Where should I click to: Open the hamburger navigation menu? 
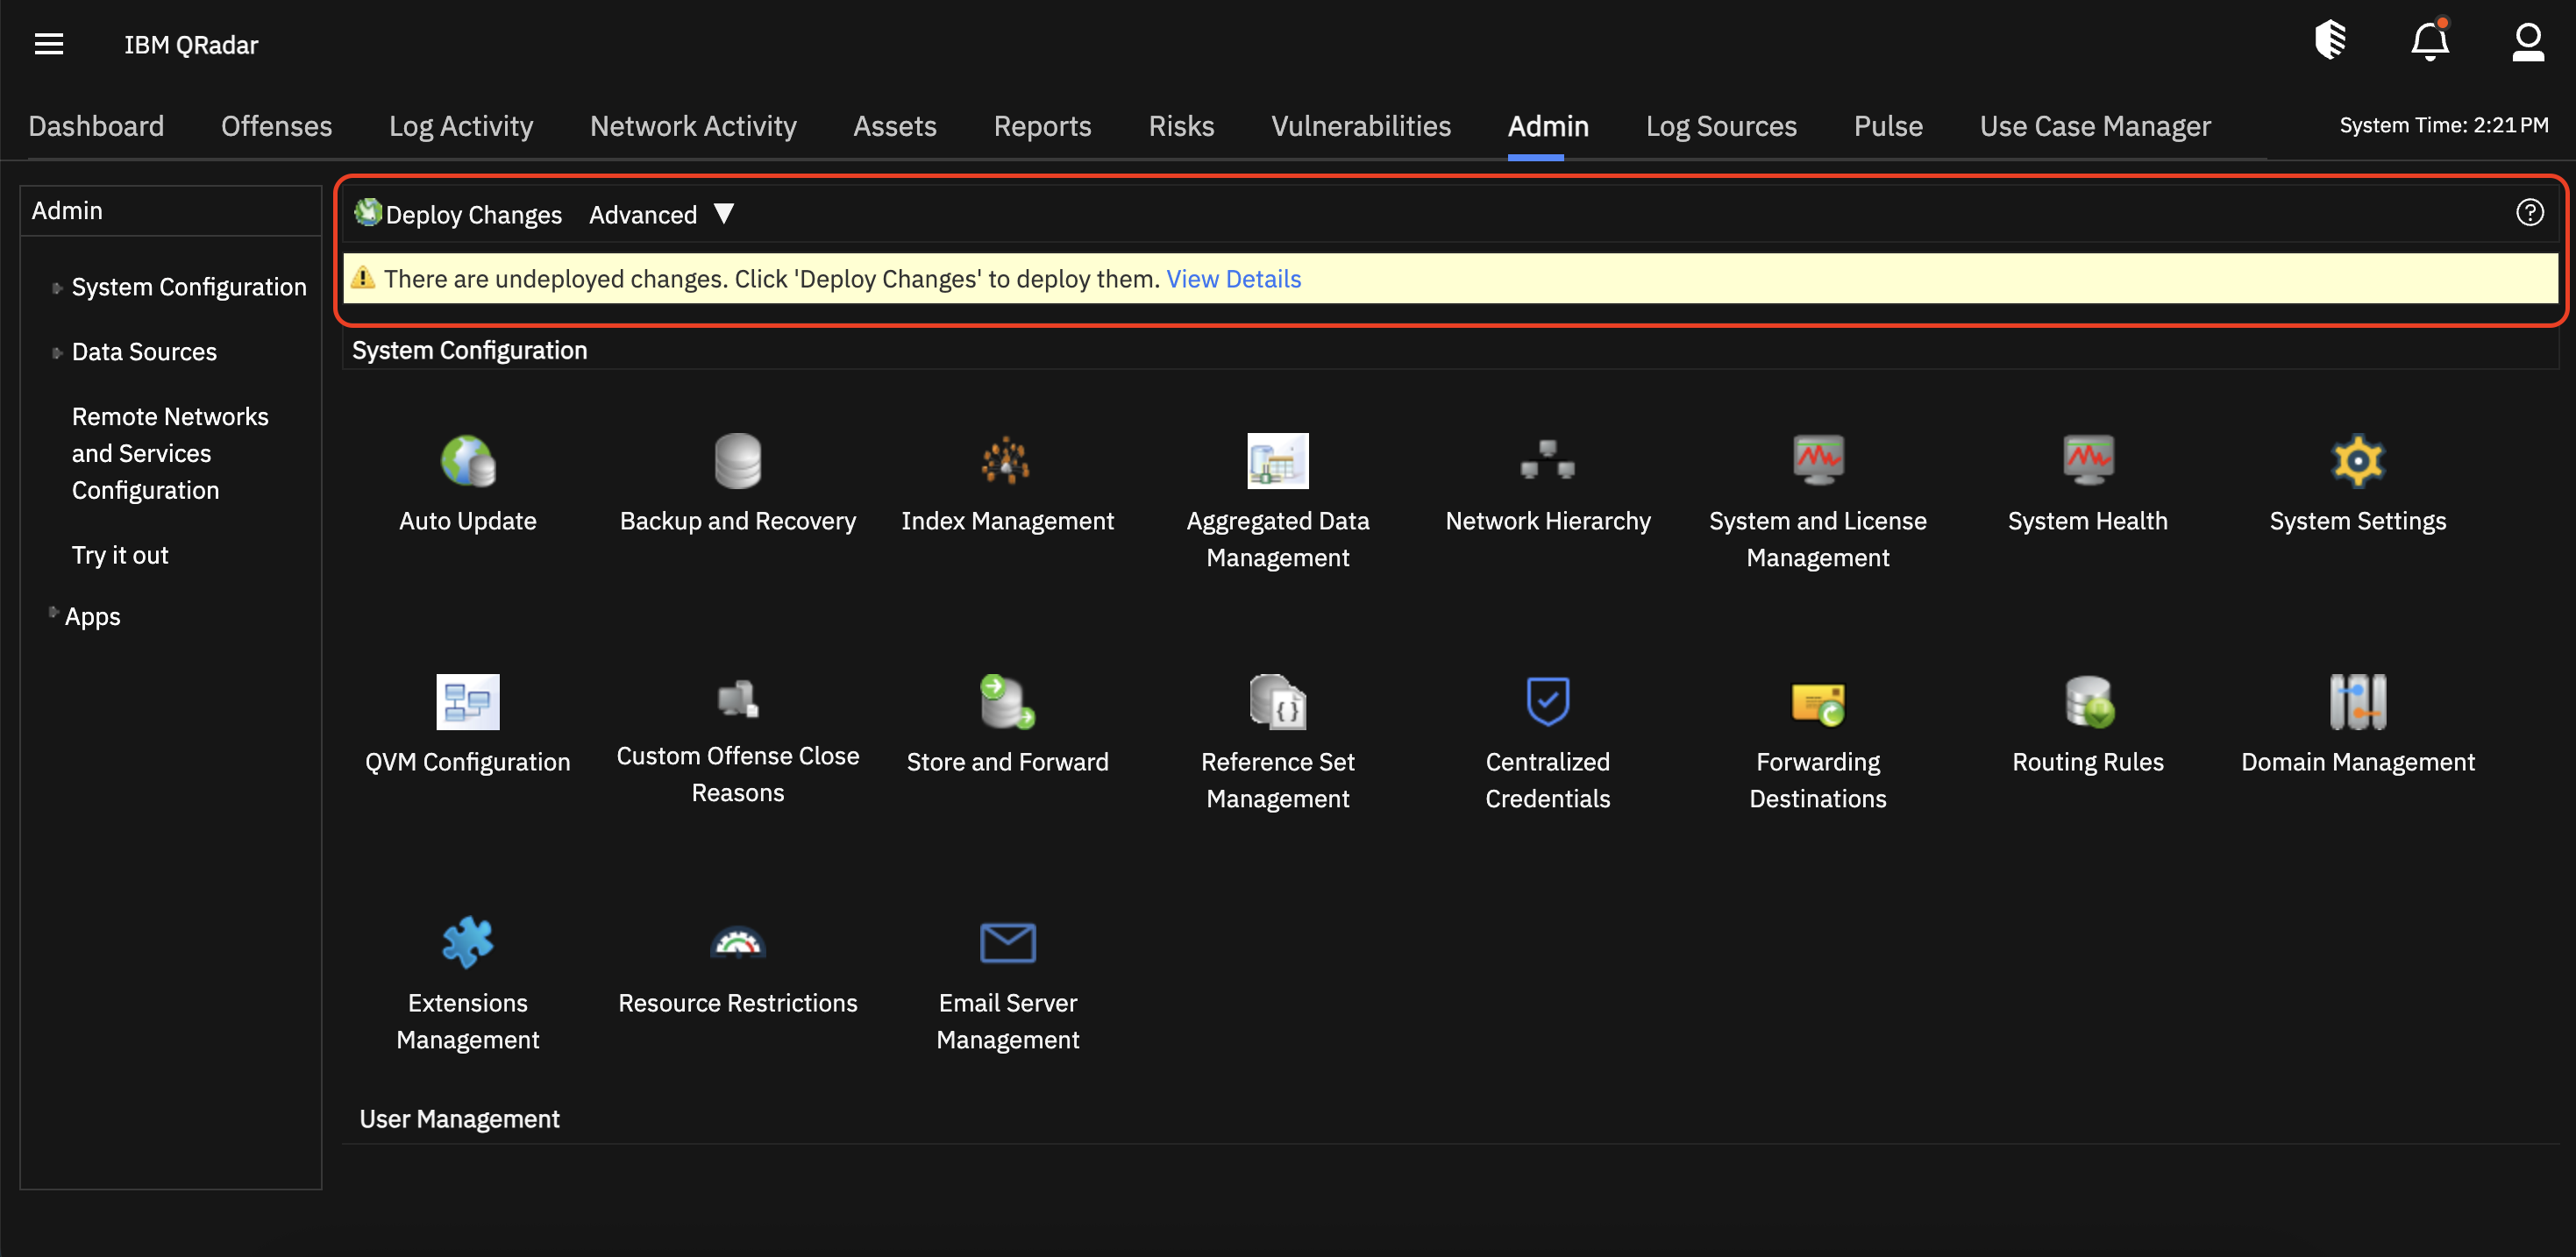tap(48, 44)
